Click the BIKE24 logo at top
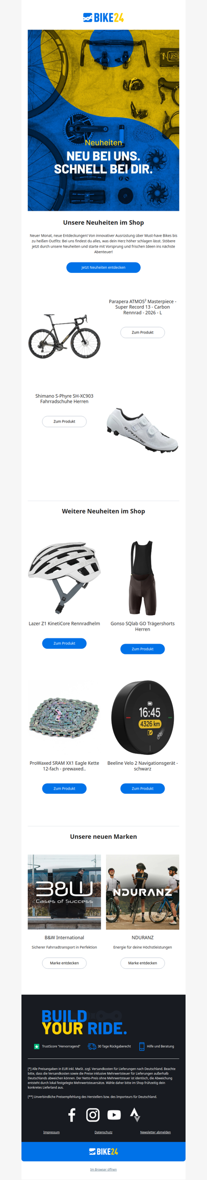Viewport: 207px width, 1180px height. pos(103,18)
